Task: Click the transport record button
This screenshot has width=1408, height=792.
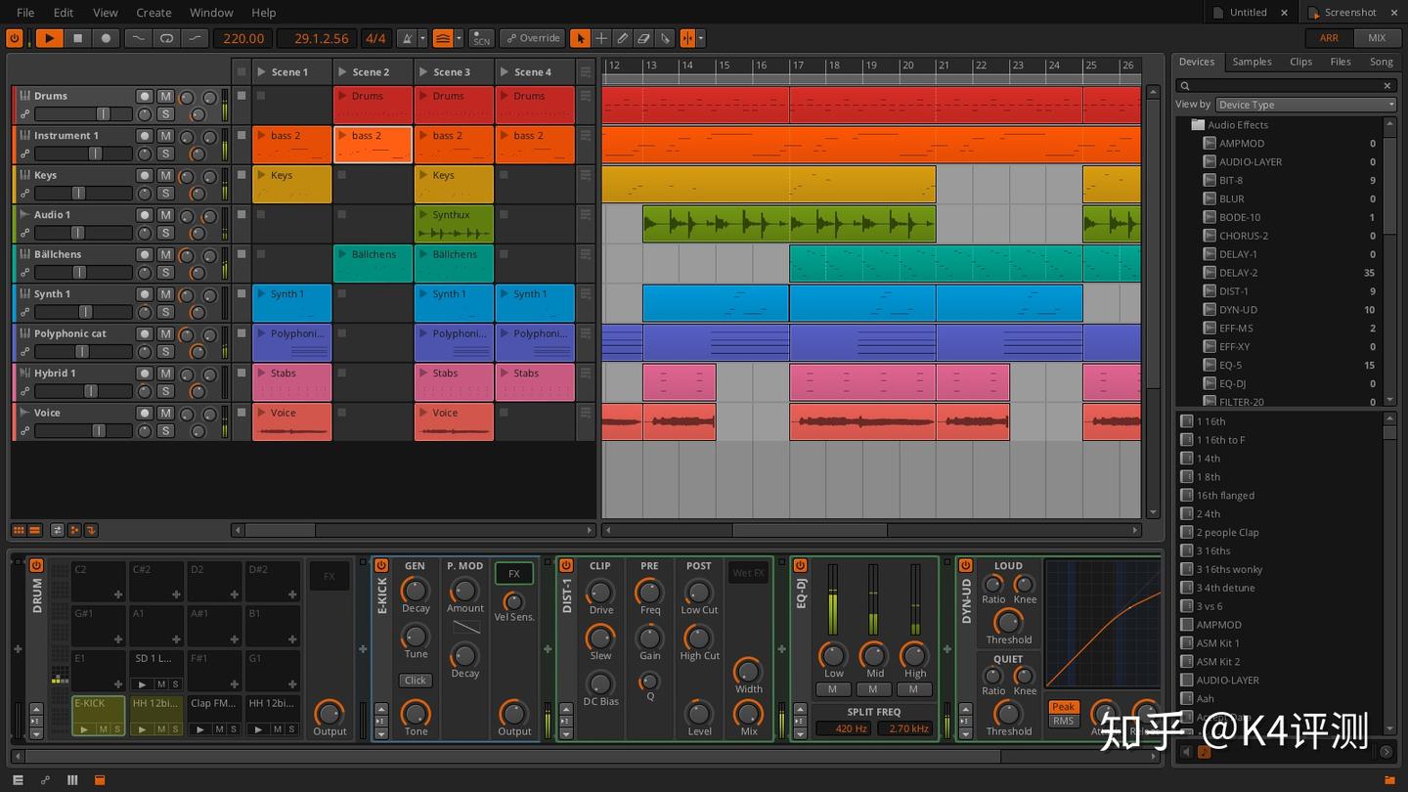Action: 107,38
